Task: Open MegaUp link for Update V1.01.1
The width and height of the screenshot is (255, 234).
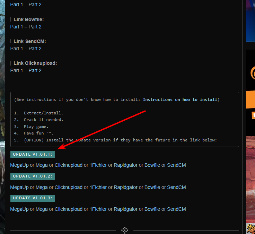Action: [19, 165]
